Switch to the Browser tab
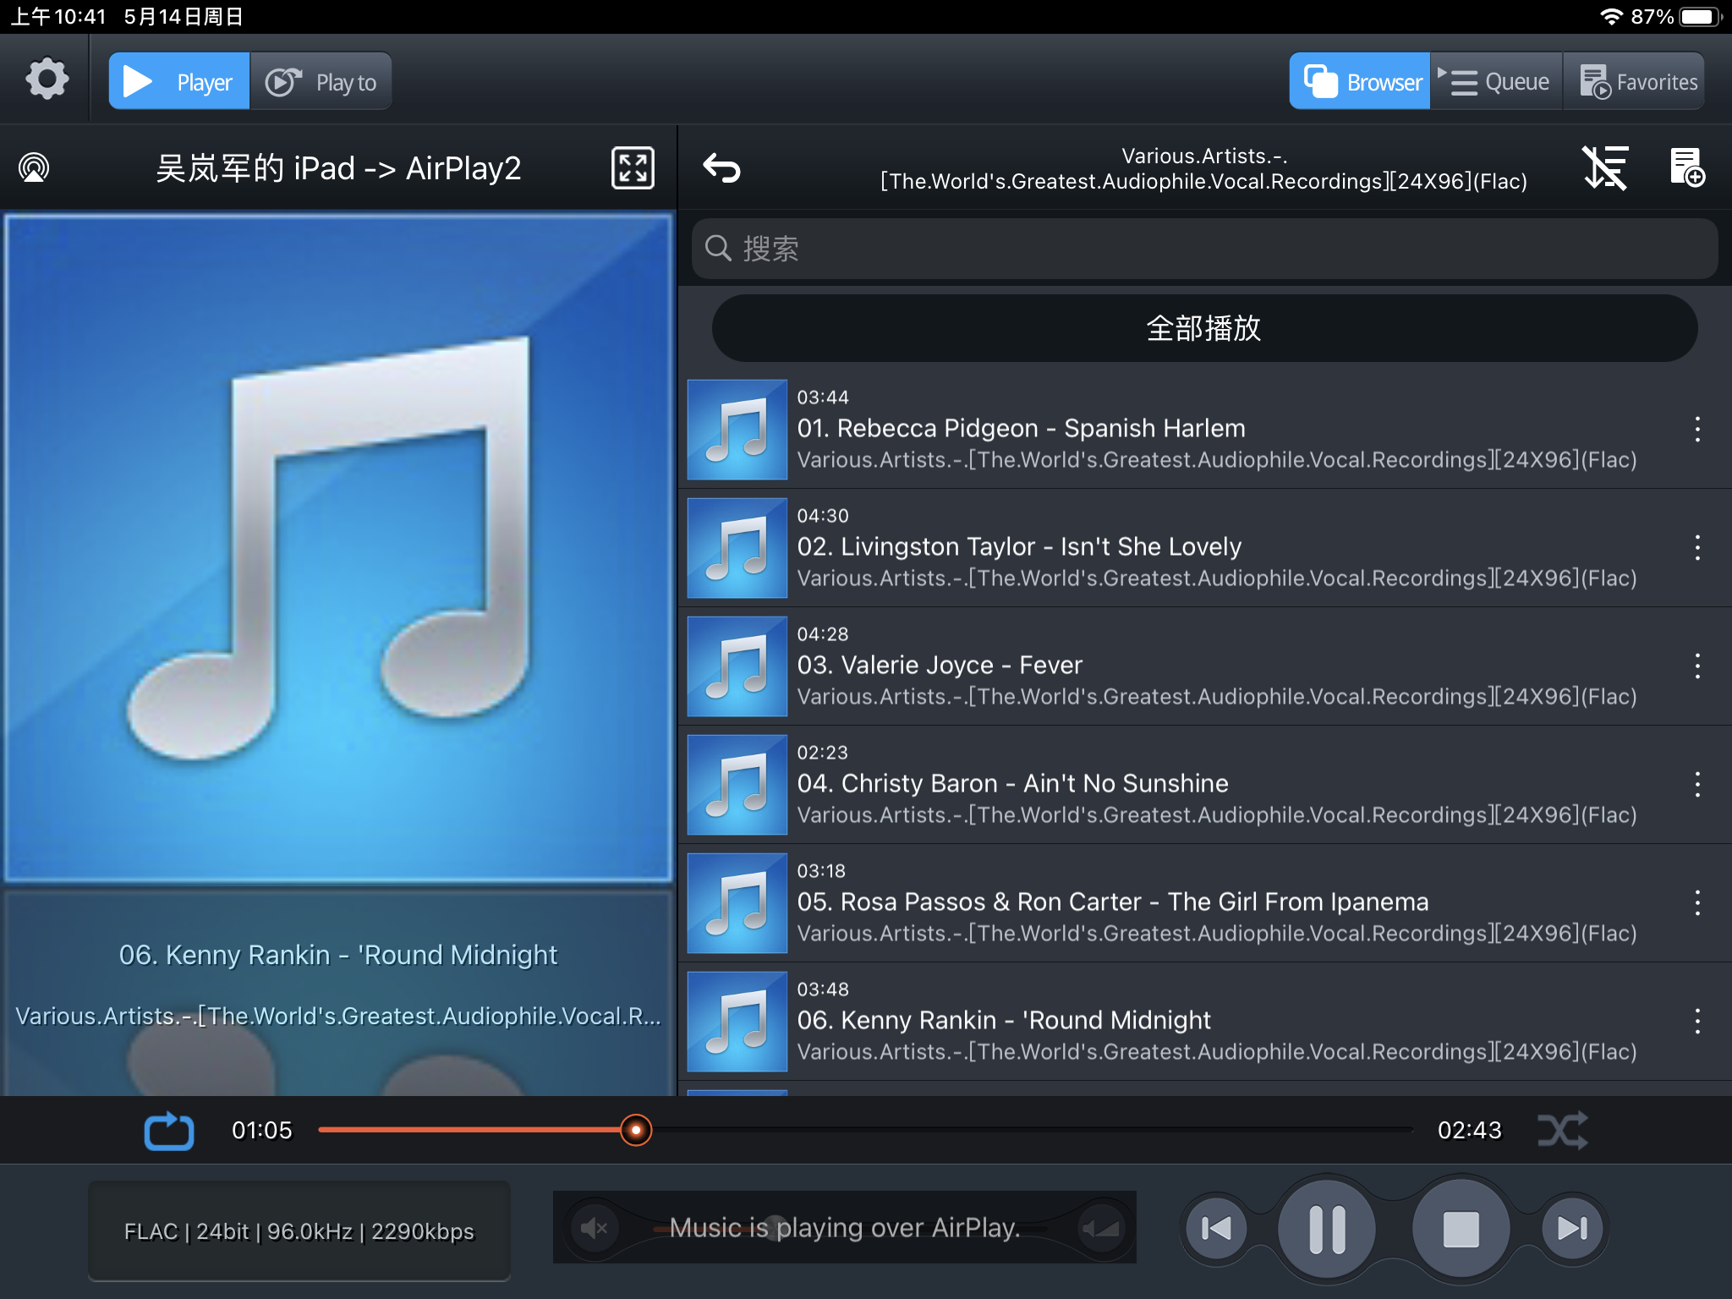The image size is (1732, 1299). click(x=1360, y=81)
